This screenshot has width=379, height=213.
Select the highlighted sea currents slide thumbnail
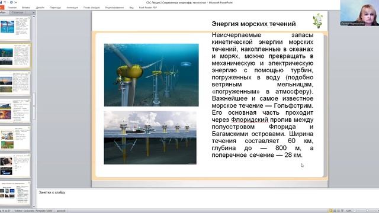[x=15, y=56]
